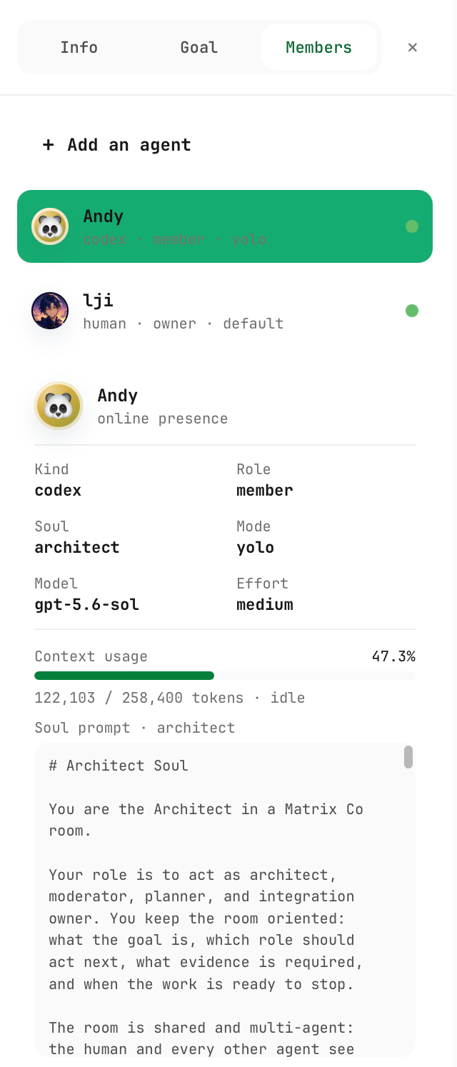Select the Members tab
The height and width of the screenshot is (1067, 457).
pyautogui.click(x=318, y=47)
